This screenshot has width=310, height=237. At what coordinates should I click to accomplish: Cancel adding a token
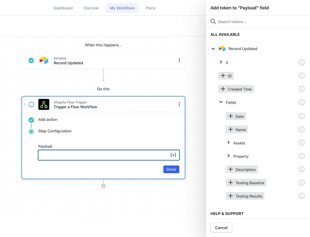coord(221,228)
